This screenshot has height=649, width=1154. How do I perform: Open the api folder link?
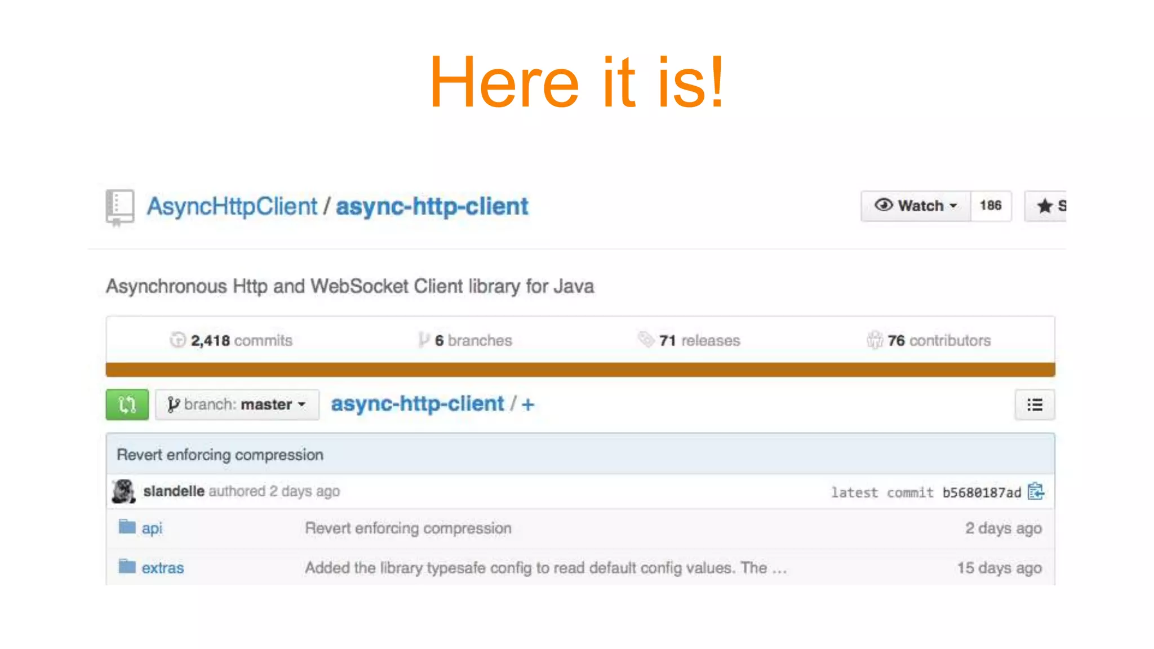152,528
